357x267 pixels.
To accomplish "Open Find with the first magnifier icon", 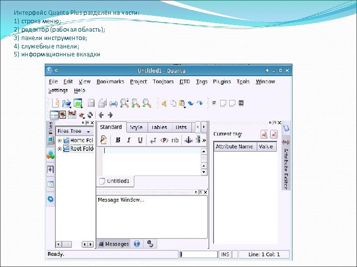I will click(x=124, y=103).
